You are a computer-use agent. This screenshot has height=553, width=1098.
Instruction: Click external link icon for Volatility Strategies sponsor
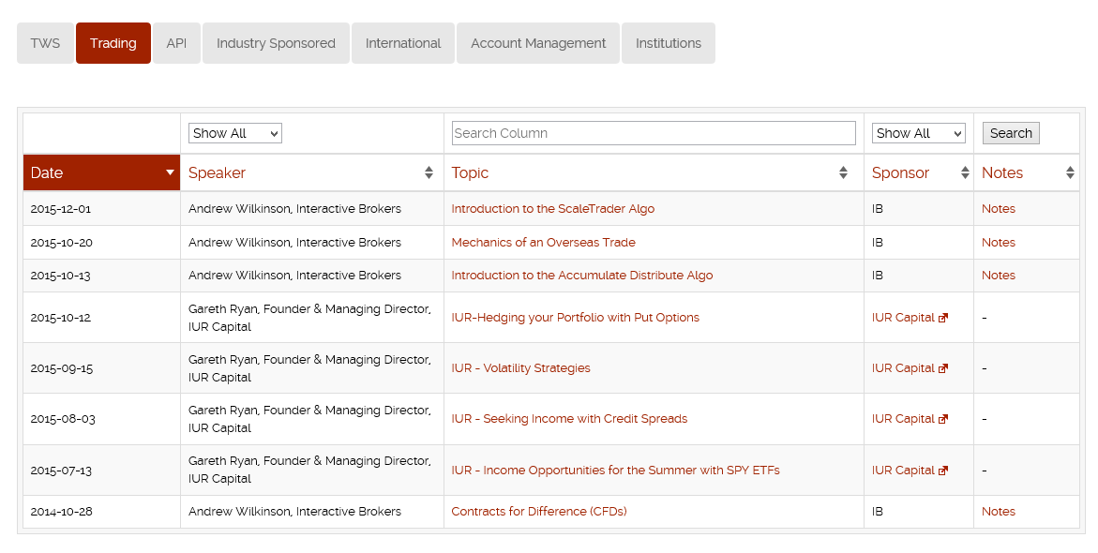(943, 368)
